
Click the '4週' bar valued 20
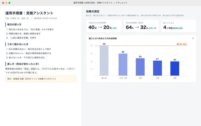175,69
